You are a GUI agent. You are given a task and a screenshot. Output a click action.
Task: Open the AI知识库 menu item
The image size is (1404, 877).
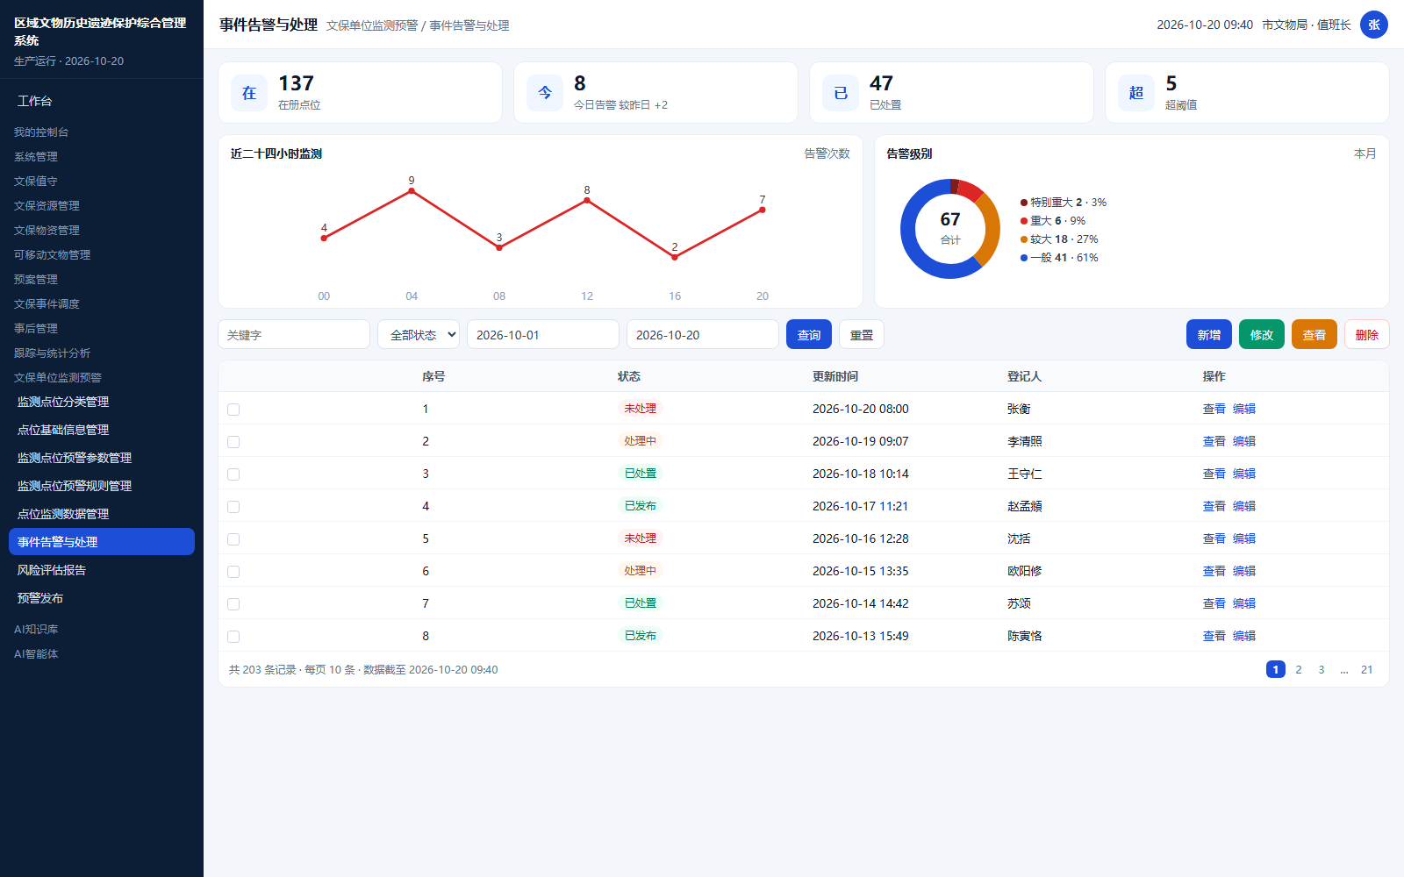pos(36,629)
